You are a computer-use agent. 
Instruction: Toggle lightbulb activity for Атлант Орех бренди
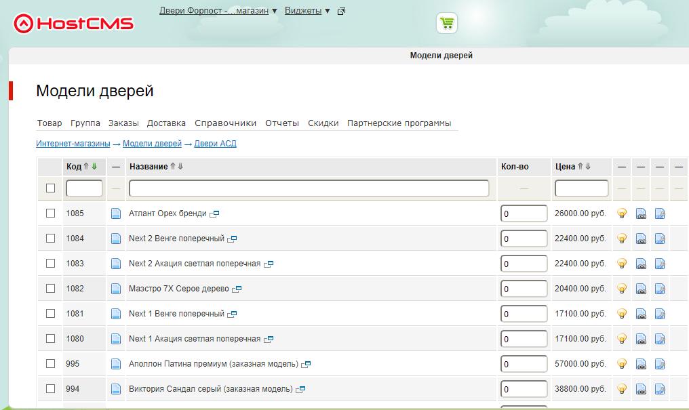[622, 213]
